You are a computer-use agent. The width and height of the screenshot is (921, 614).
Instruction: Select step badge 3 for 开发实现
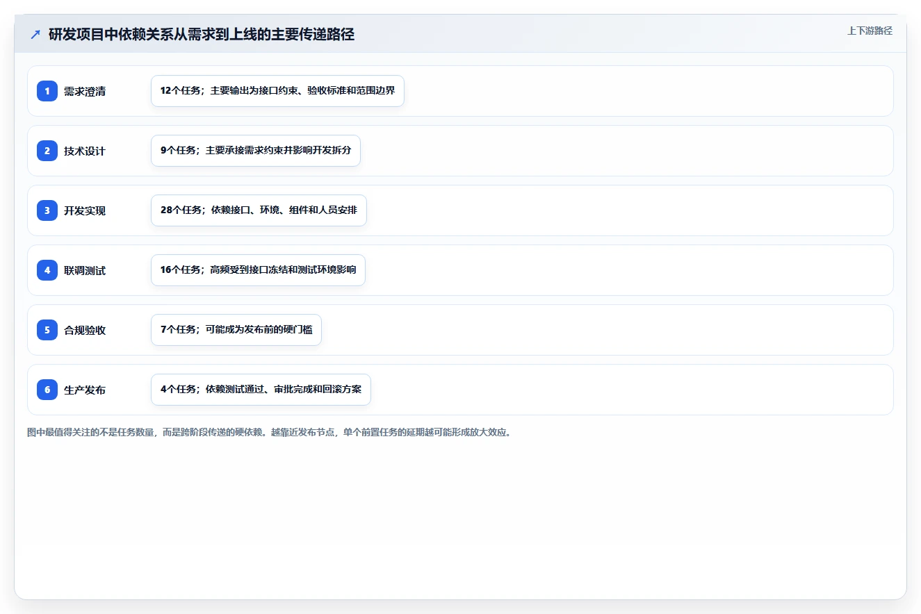(x=47, y=210)
